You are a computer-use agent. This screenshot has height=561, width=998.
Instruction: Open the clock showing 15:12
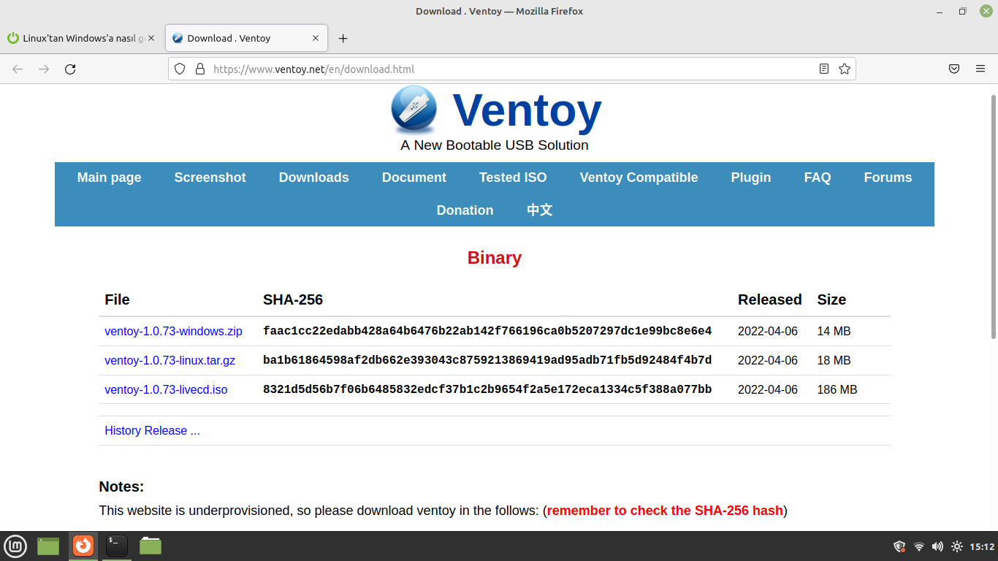(x=982, y=546)
